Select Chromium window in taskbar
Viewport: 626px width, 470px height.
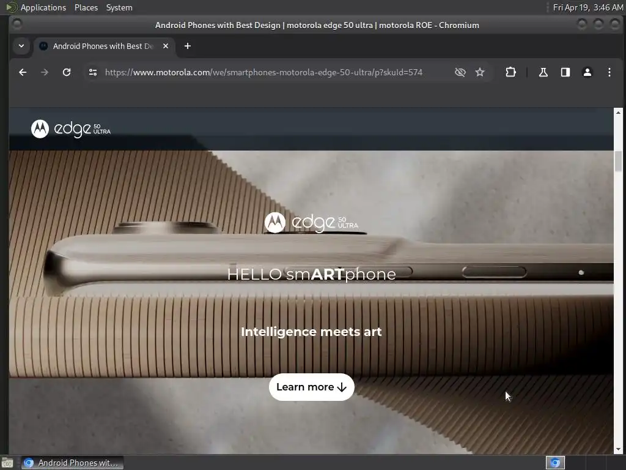[x=72, y=463]
